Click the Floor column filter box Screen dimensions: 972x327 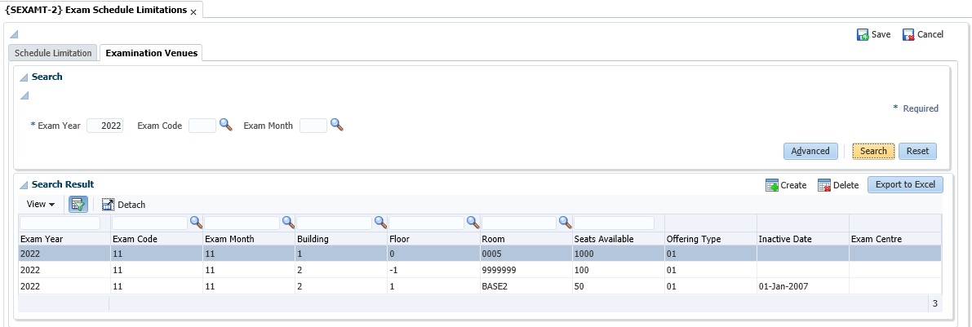pos(427,223)
